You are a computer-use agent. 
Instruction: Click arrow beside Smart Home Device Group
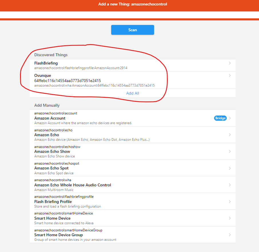pos(230,235)
